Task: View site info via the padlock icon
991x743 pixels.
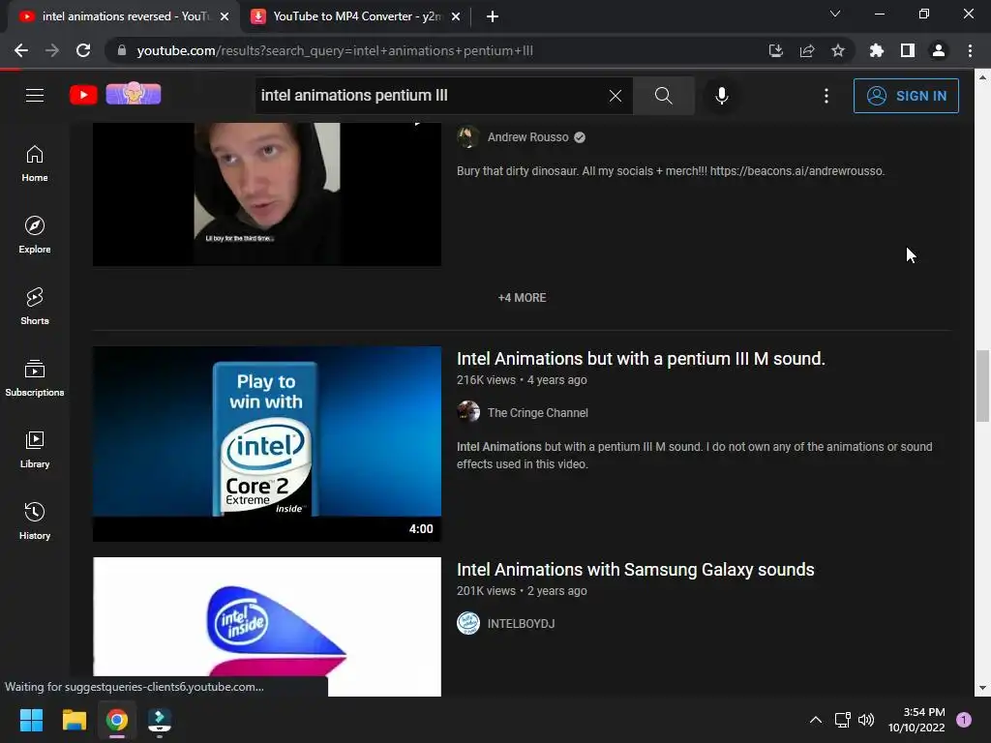Action: click(x=122, y=50)
